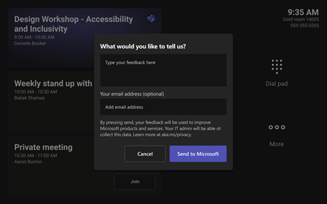The height and width of the screenshot is (204, 327).
Task: Select the Design Workshop meeting title
Action: [x=73, y=24]
